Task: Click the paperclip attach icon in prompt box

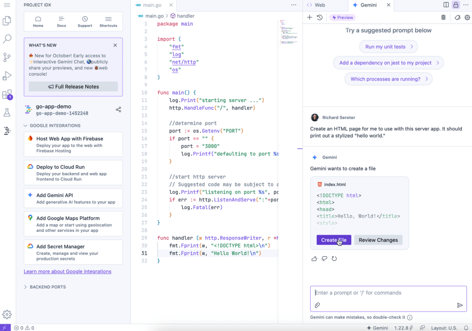Action: coord(317,305)
